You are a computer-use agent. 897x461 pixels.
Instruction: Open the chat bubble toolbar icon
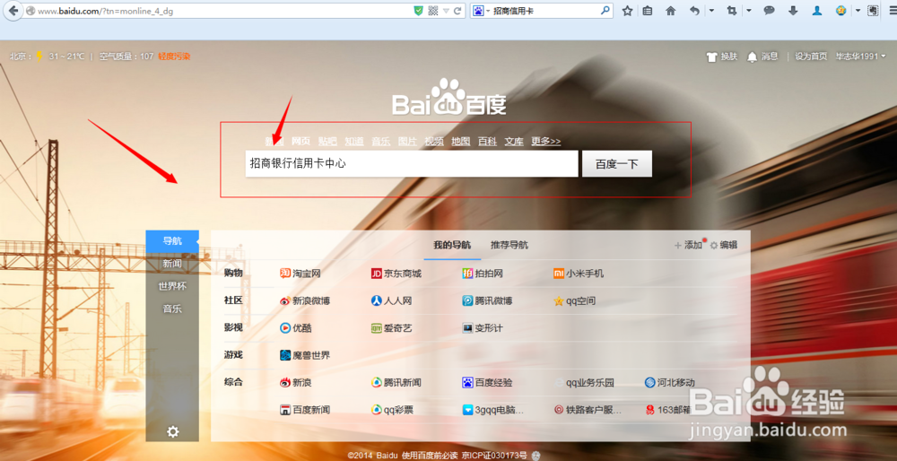pyautogui.click(x=770, y=10)
